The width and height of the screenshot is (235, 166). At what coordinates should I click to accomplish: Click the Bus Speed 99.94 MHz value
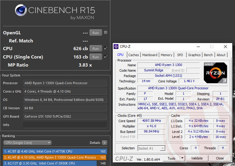click(x=152, y=131)
